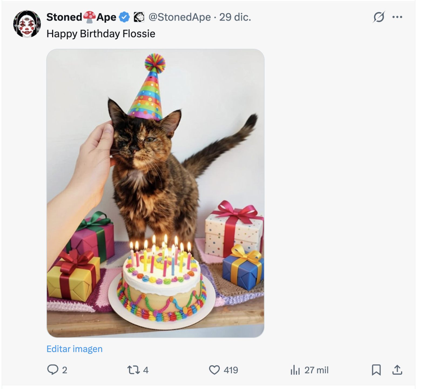This screenshot has height=389, width=427.
Task: Open the post's 29 dic. timestamp
Action: (235, 17)
